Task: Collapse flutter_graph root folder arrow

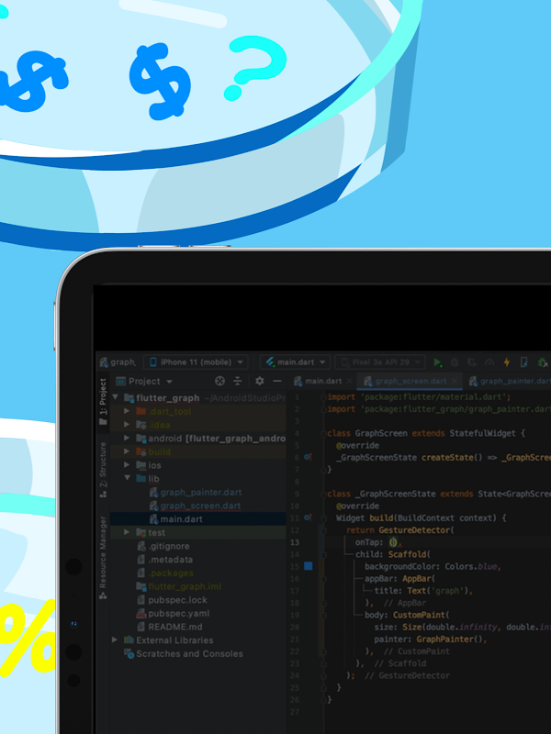Action: point(116,397)
